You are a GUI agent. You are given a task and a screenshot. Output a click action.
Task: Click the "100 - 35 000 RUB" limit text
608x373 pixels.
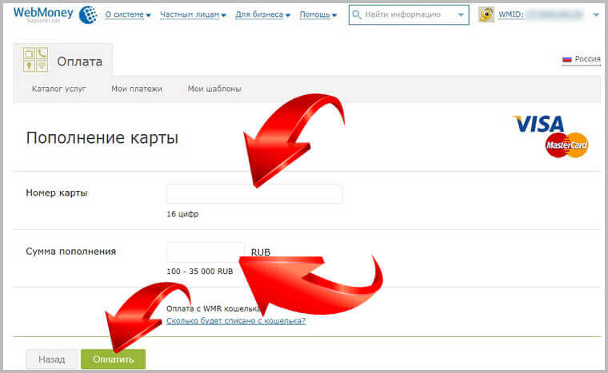200,271
